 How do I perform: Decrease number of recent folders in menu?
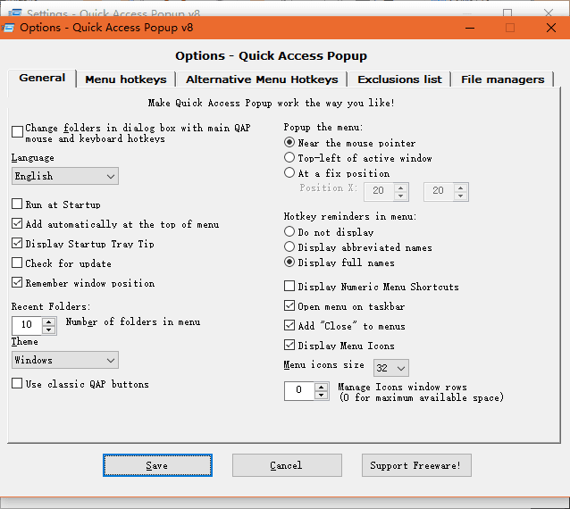[x=49, y=330]
